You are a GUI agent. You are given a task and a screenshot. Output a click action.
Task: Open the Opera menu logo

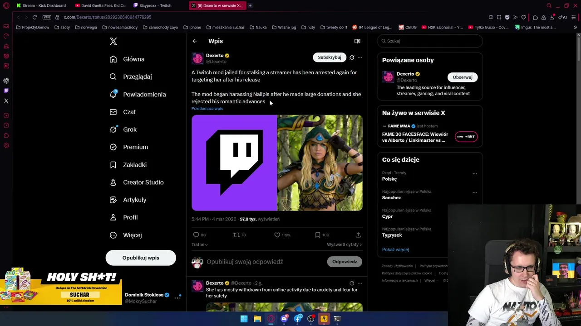click(x=6, y=5)
